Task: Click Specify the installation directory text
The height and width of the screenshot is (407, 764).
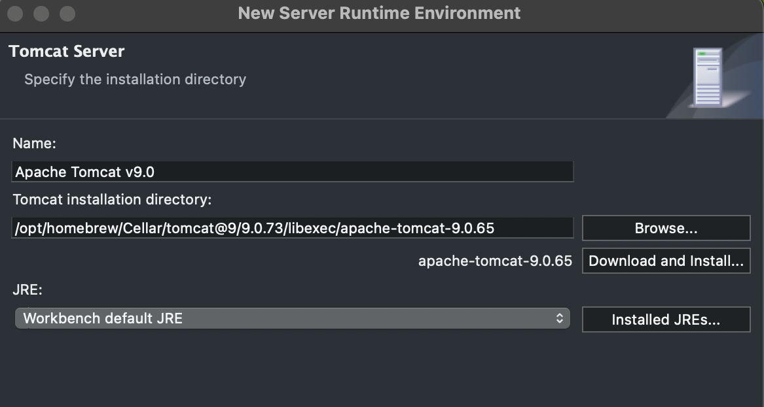Action: (135, 79)
